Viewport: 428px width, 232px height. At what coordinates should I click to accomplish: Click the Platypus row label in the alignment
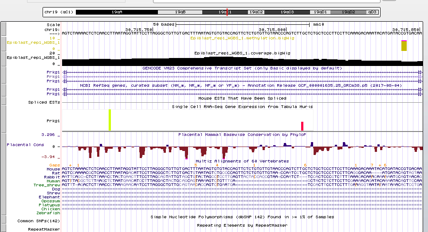(49, 205)
